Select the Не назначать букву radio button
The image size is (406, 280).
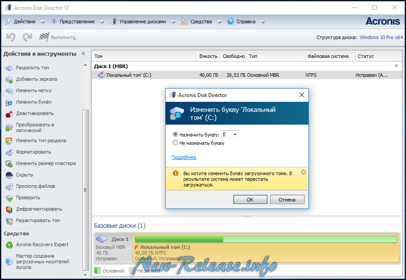point(175,143)
